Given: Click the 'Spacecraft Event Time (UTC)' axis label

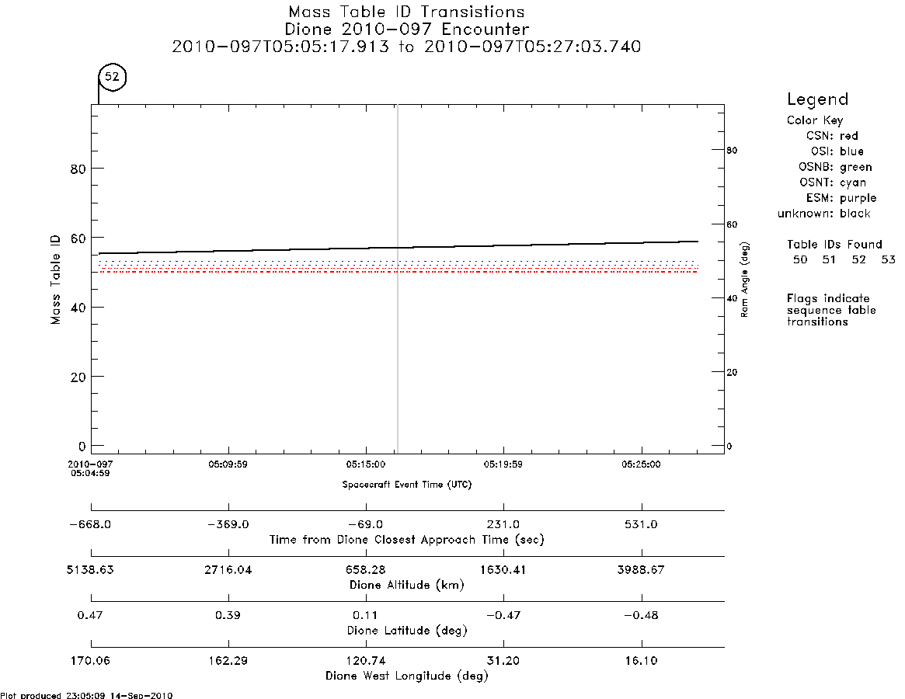Looking at the screenshot, I should [407, 485].
